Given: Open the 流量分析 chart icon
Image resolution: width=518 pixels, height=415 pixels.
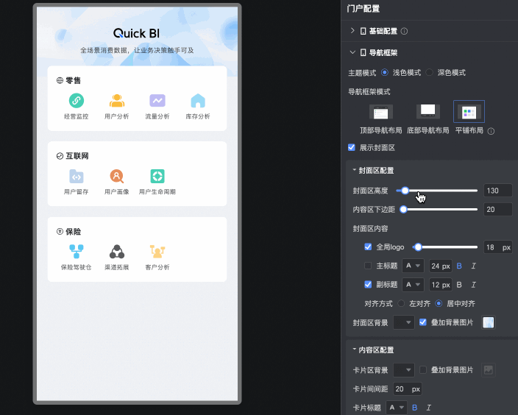Looking at the screenshot, I should tap(157, 101).
